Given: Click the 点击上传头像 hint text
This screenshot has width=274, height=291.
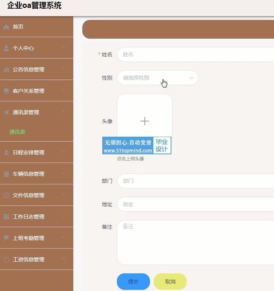Looking at the screenshot, I should tap(130, 159).
